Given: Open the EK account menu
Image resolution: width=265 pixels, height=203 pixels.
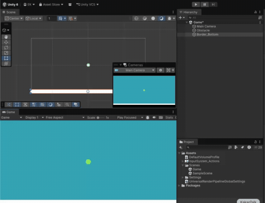Looking at the screenshot, I should pos(29,5).
